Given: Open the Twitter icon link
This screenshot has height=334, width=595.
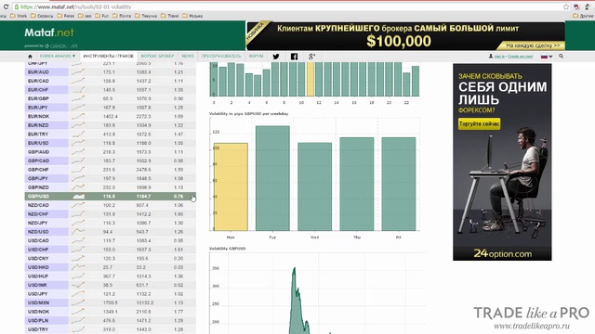Looking at the screenshot, I should coord(276,57).
